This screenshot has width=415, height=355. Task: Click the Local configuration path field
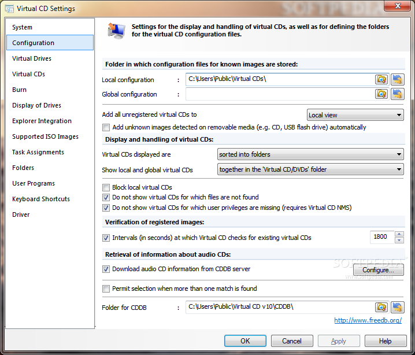point(280,79)
